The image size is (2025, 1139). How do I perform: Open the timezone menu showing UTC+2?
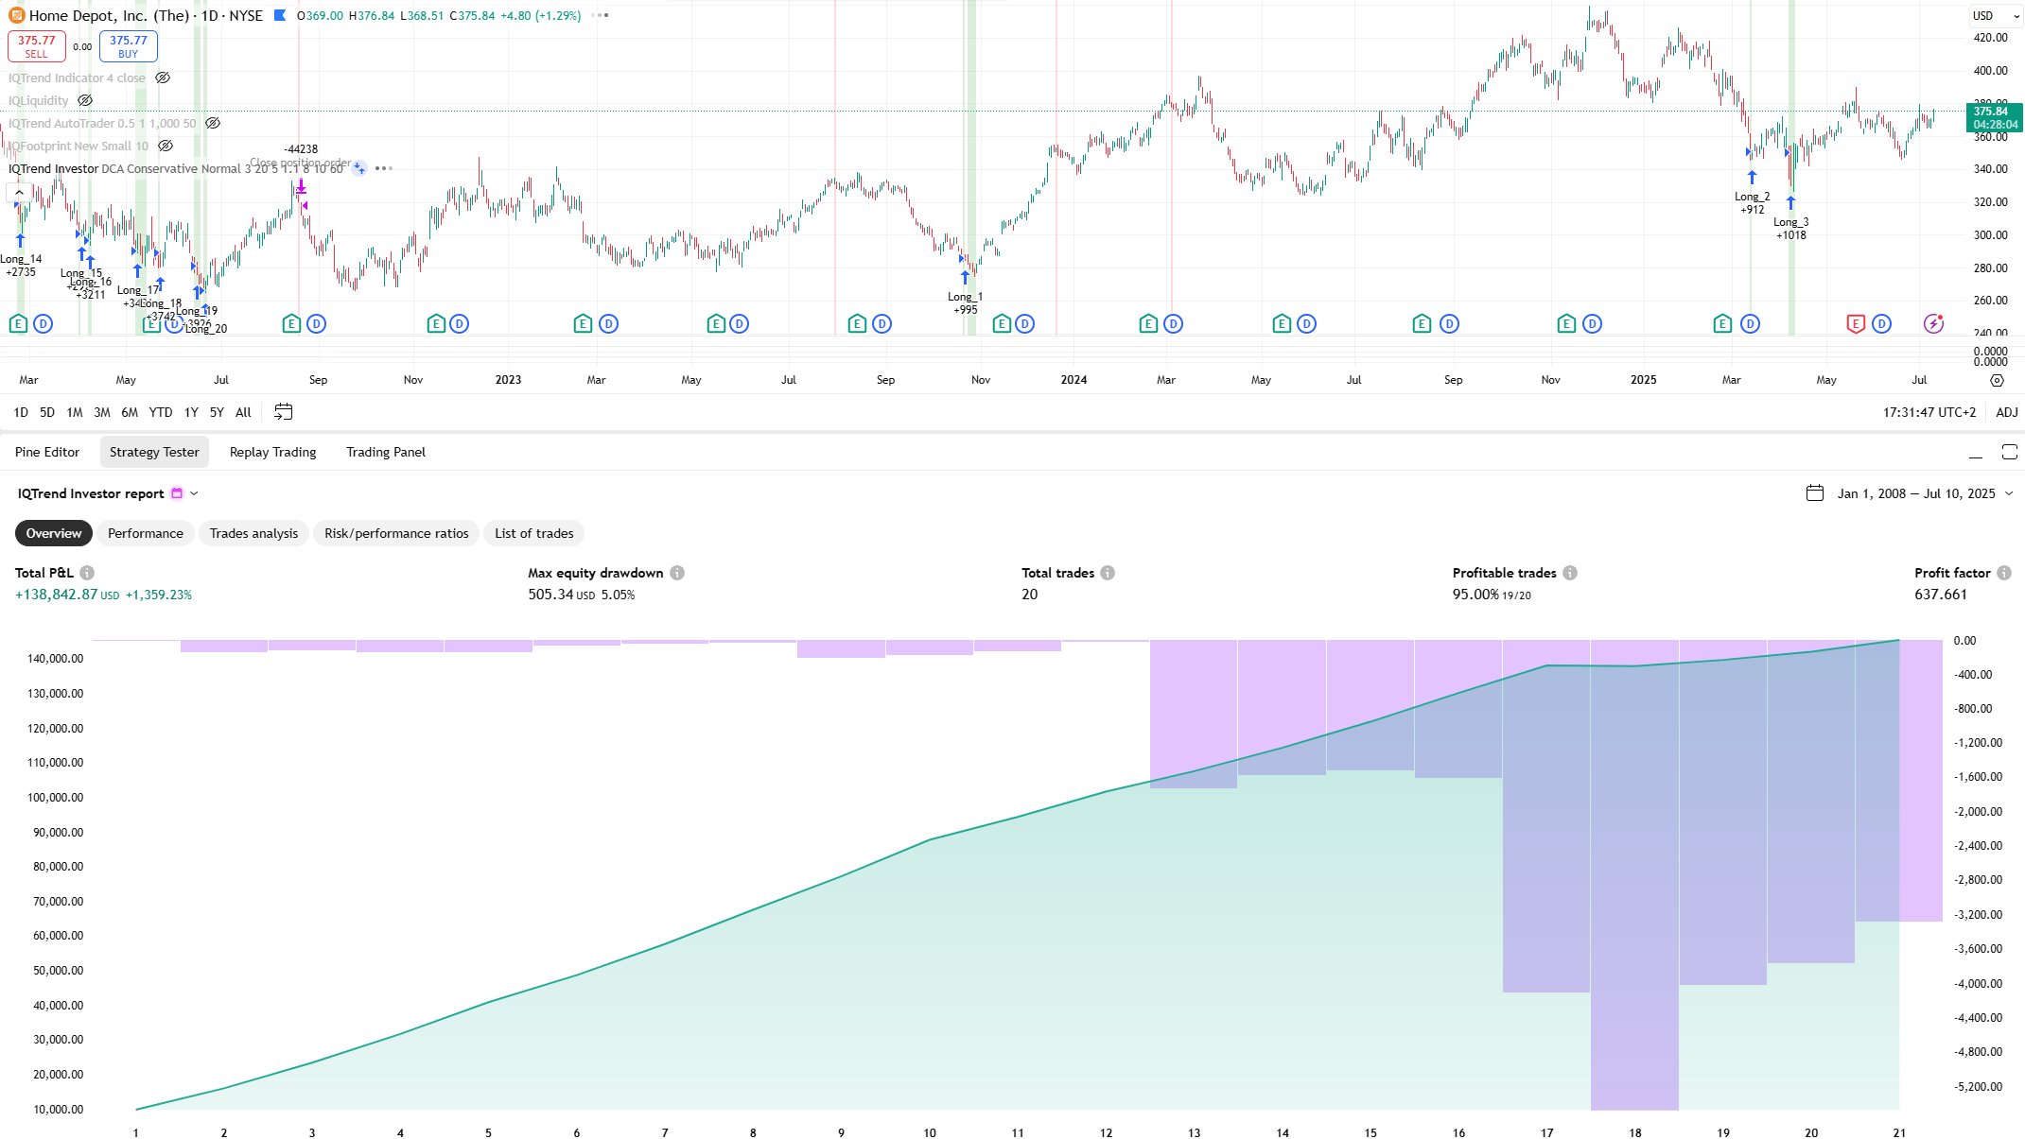pyautogui.click(x=1929, y=412)
